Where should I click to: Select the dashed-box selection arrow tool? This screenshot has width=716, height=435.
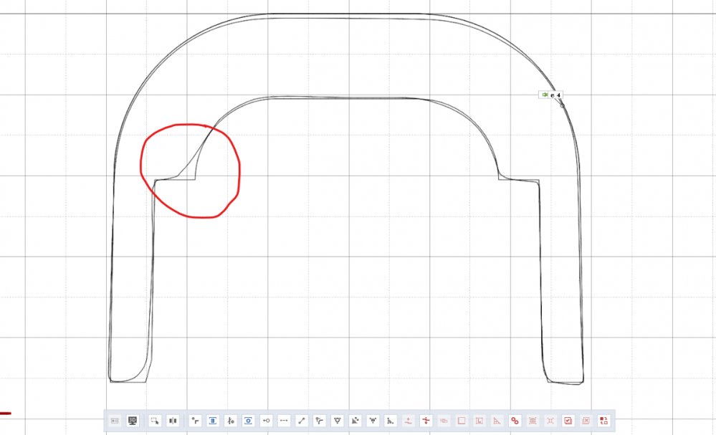pos(154,421)
